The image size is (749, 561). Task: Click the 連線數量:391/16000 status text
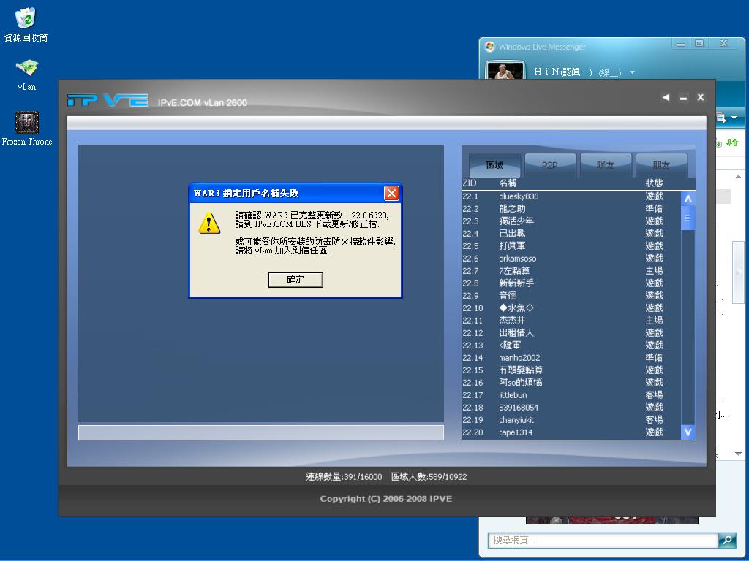pos(344,476)
